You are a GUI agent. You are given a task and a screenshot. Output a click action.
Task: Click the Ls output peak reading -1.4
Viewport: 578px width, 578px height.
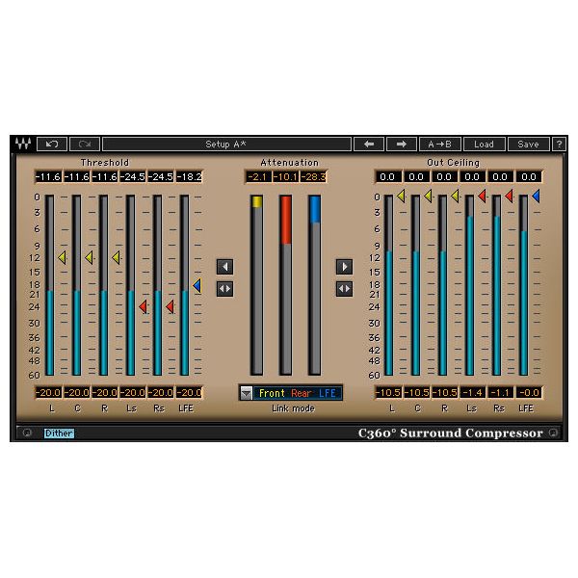[472, 393]
